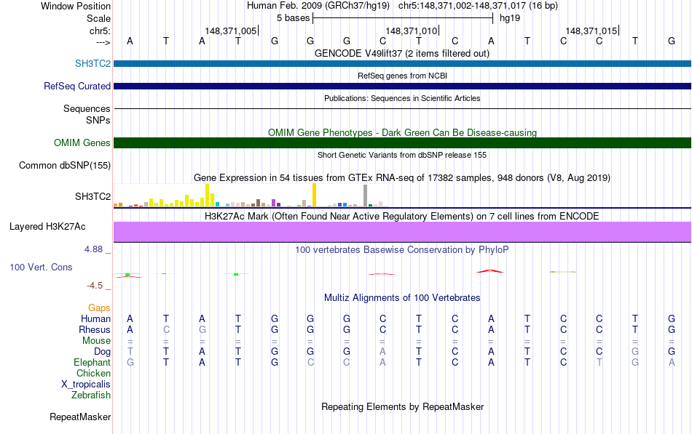This screenshot has width=692, height=434.
Task: Select the Mouse alignment row label
Action: tap(97, 341)
